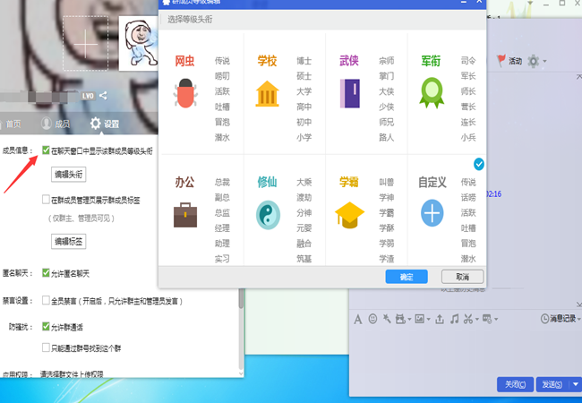The height and width of the screenshot is (403, 582).
Task: Click the red flag 活动 icon
Action: pos(501,61)
